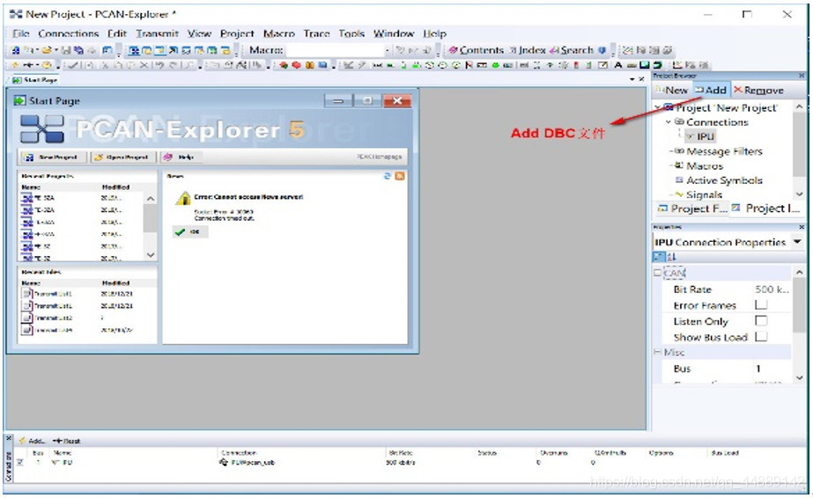Click Recent Projects list scroll-down arrow
This screenshot has height=498, width=813.
click(151, 254)
